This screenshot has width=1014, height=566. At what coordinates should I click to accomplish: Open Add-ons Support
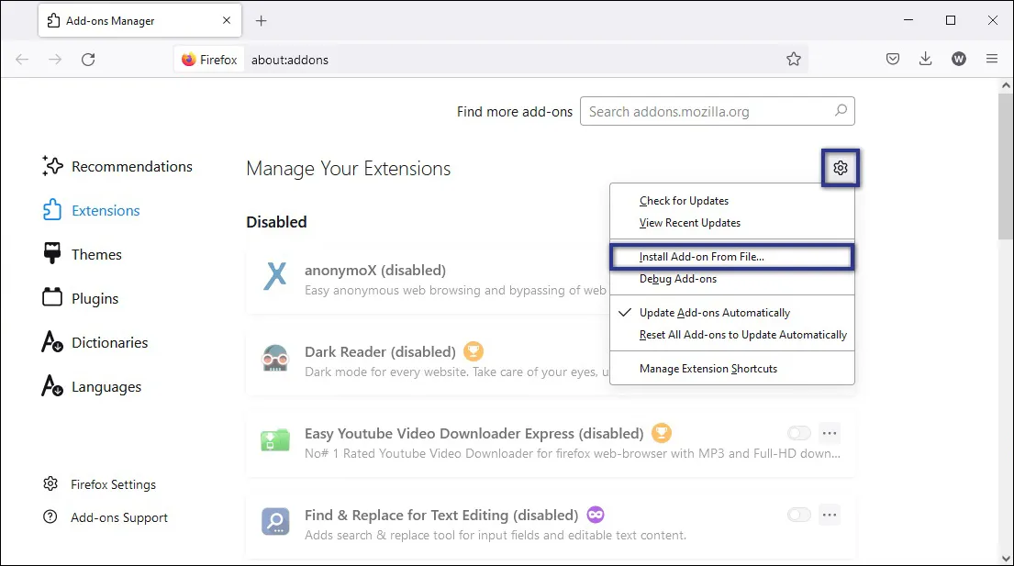(117, 517)
